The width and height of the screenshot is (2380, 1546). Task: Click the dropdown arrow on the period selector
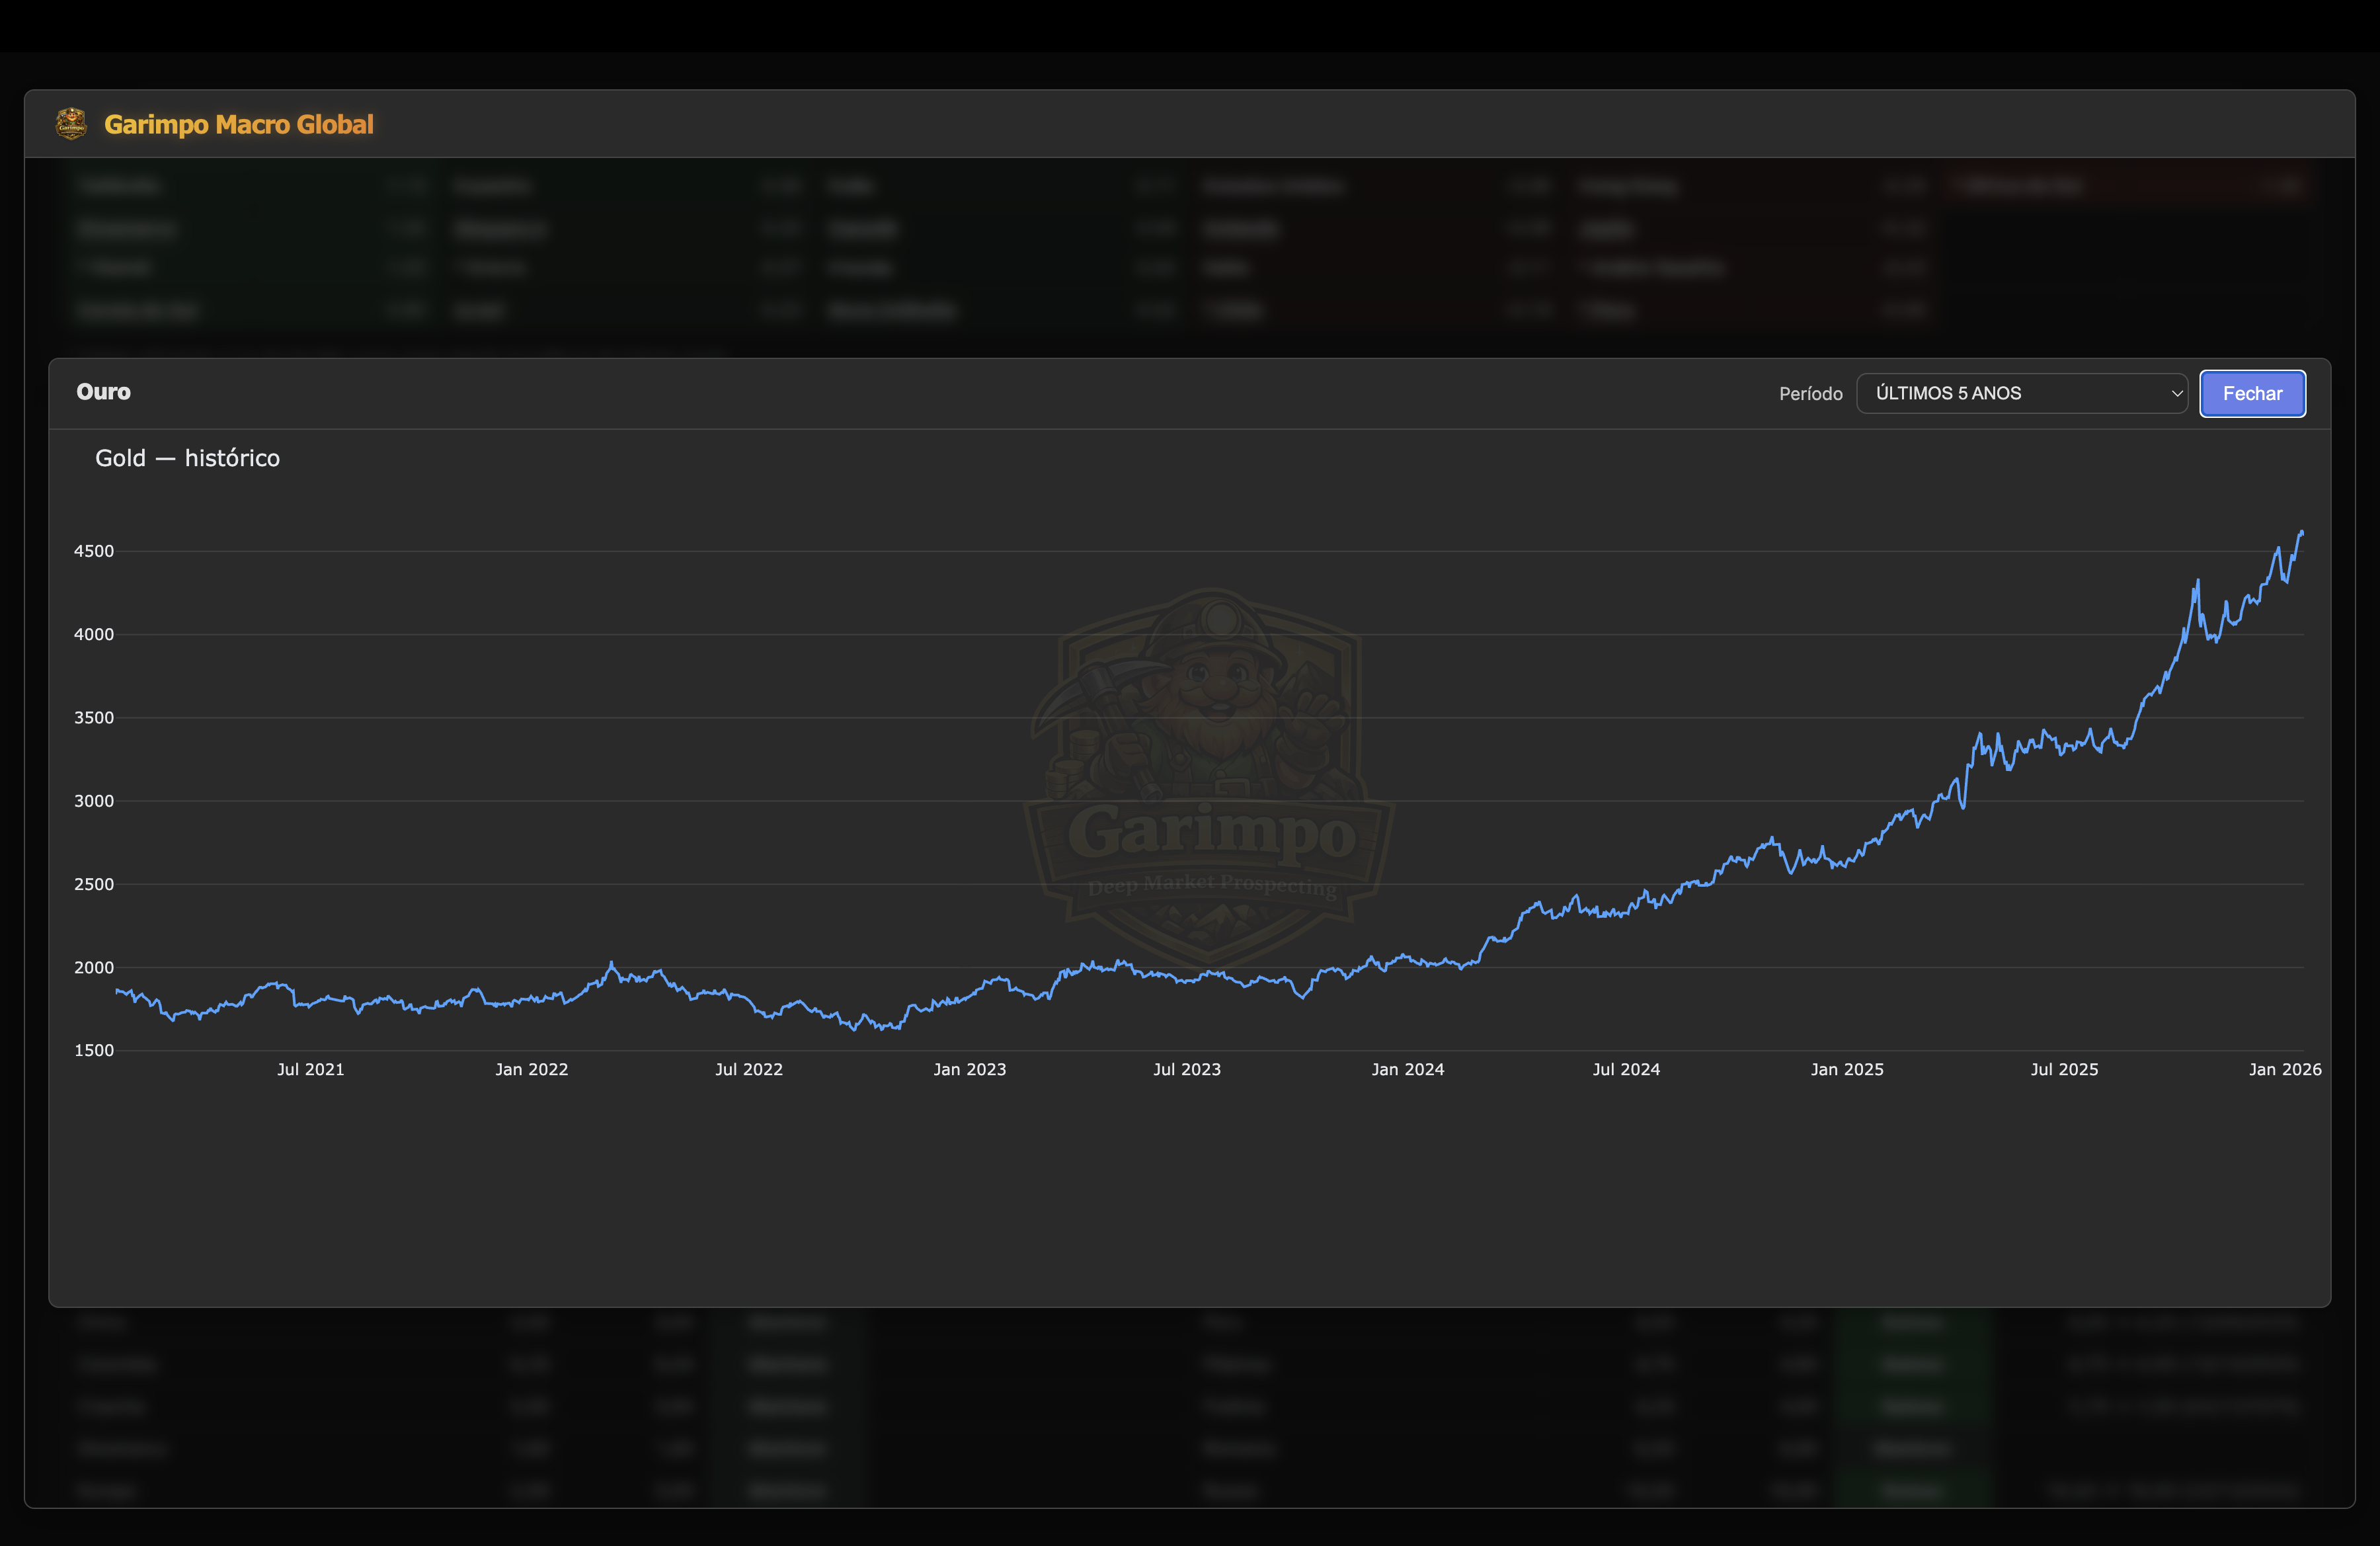point(2178,393)
